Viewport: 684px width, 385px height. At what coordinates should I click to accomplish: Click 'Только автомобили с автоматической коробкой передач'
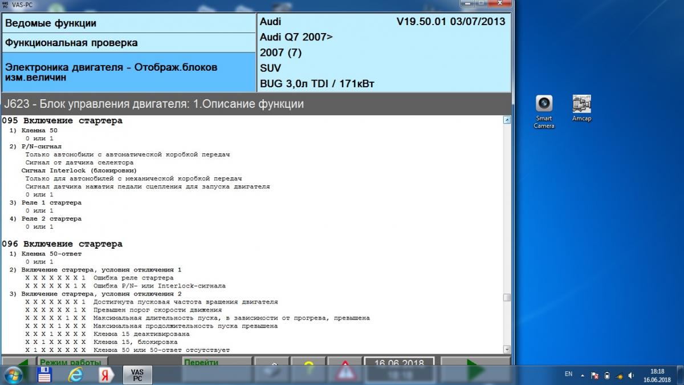pyautogui.click(x=128, y=155)
